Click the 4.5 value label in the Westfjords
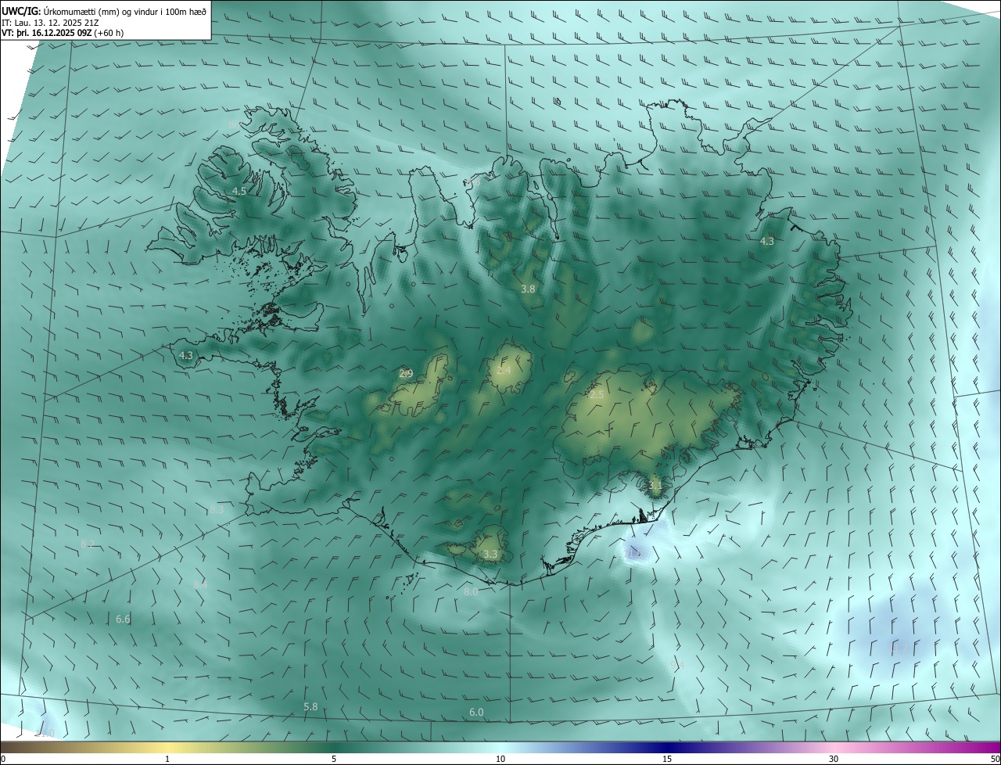Image resolution: width=1001 pixels, height=765 pixels. click(239, 191)
